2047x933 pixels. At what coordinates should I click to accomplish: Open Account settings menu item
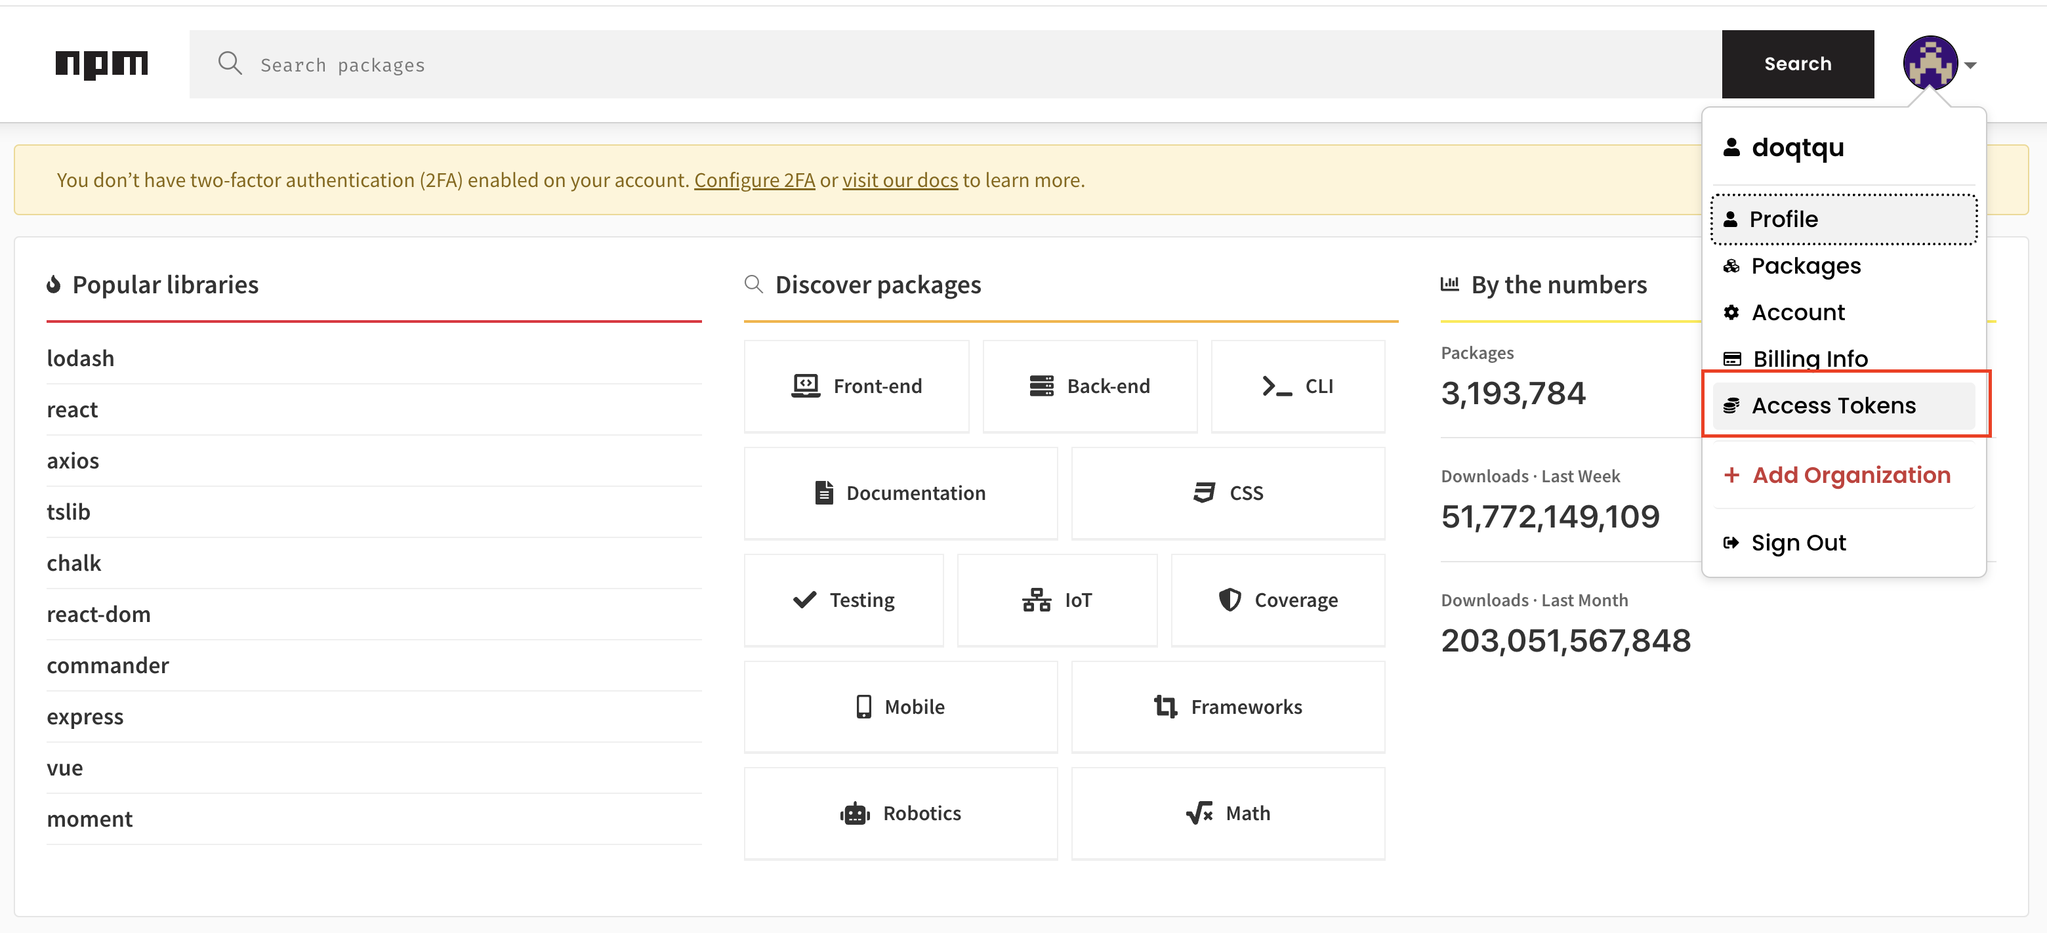click(x=1798, y=312)
